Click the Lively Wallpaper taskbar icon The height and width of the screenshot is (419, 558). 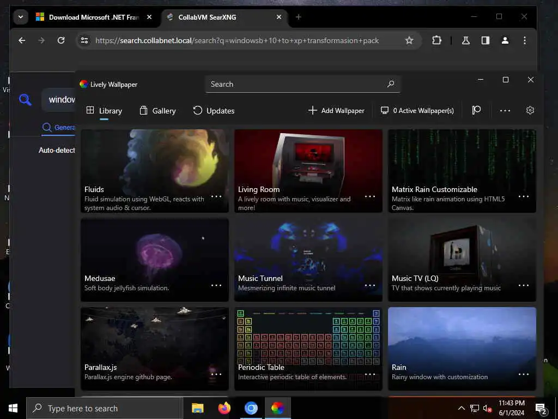277,408
